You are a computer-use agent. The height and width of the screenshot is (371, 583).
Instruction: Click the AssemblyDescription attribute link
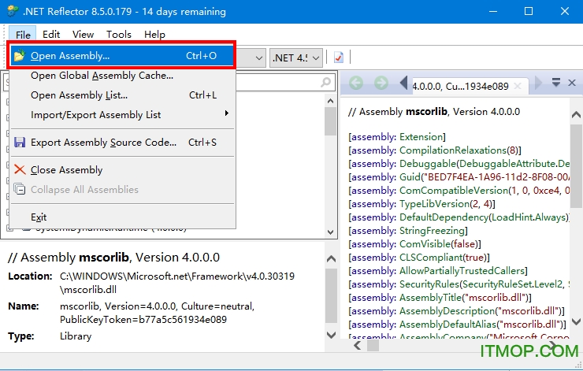click(447, 311)
